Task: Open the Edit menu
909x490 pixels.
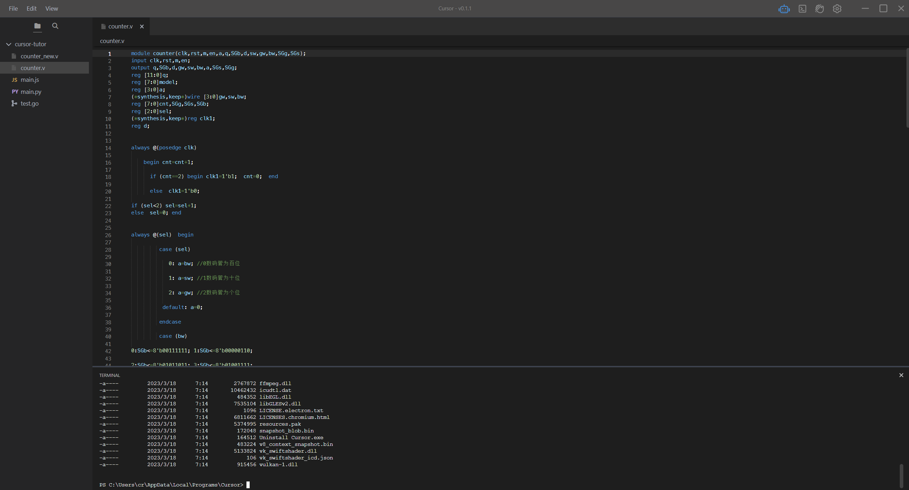Action: (32, 9)
